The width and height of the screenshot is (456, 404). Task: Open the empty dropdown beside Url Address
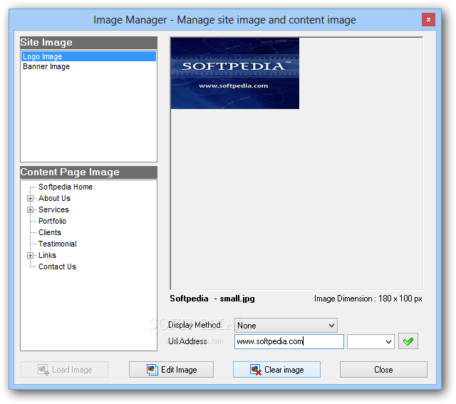[370, 341]
